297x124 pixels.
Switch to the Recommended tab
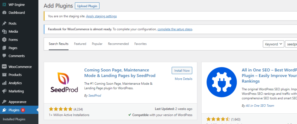[118, 44]
